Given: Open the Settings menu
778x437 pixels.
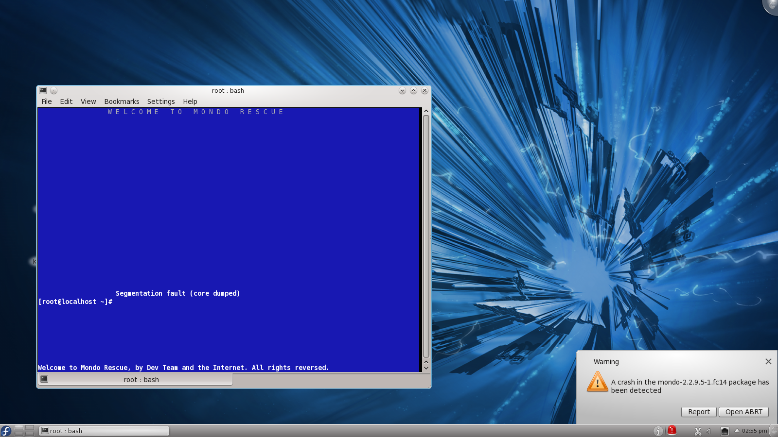Looking at the screenshot, I should (161, 101).
